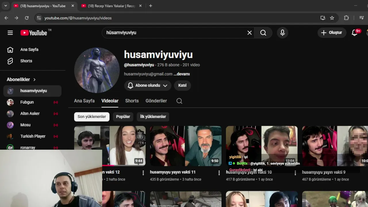The height and width of the screenshot is (207, 368).
Task: Open Fubgun channel in subscriptions
Action: pos(32,102)
